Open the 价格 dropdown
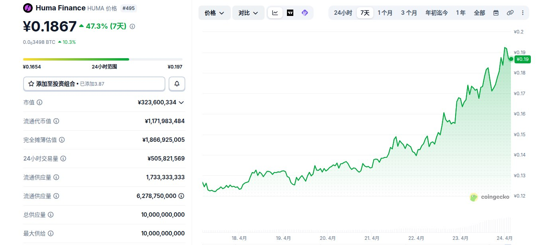542x245 pixels. click(214, 13)
